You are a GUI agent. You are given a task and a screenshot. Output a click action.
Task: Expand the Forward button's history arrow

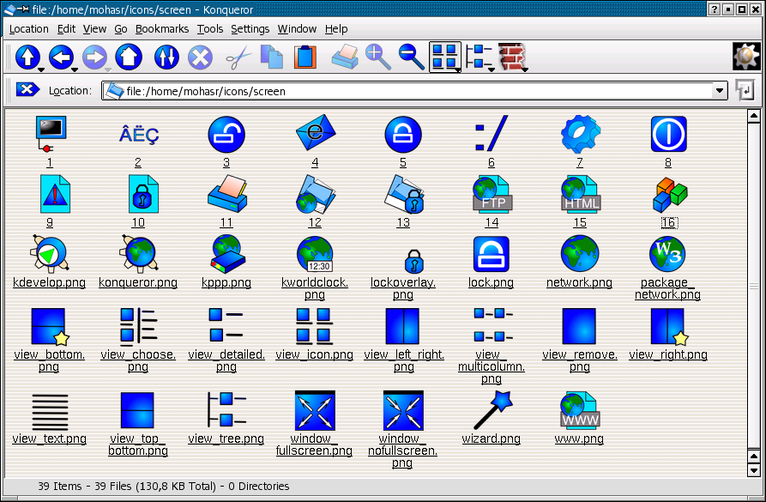108,70
